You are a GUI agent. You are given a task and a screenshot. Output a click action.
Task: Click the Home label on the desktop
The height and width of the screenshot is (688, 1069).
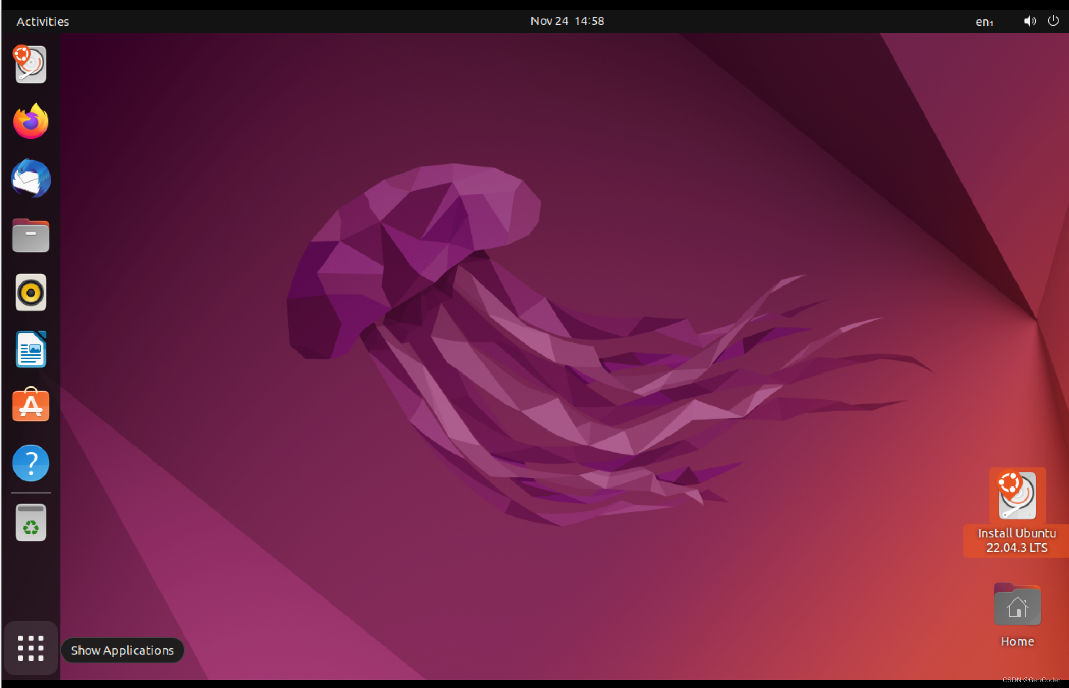click(x=1017, y=641)
